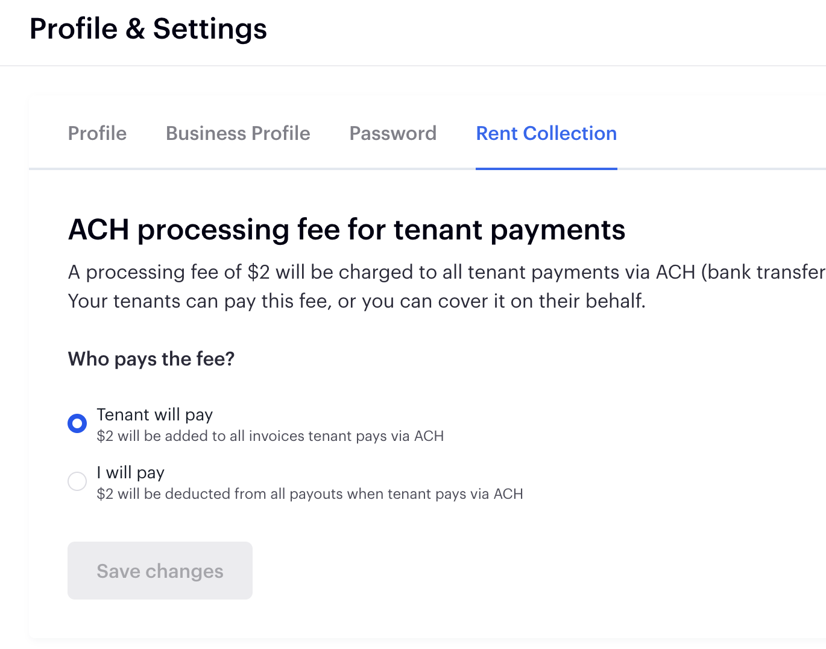Click the 'Tenant will pay' label text
This screenshot has width=826, height=649.
(x=154, y=415)
